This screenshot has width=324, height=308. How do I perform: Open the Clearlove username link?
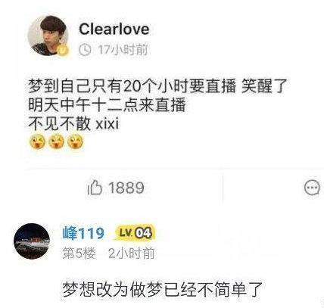pyautogui.click(x=114, y=29)
